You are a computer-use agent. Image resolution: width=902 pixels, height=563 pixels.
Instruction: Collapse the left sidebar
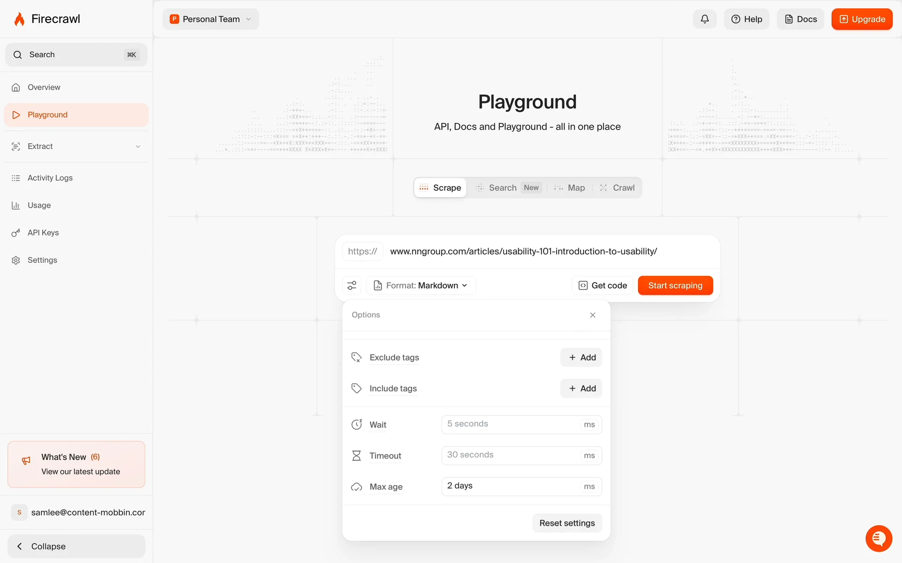(76, 546)
